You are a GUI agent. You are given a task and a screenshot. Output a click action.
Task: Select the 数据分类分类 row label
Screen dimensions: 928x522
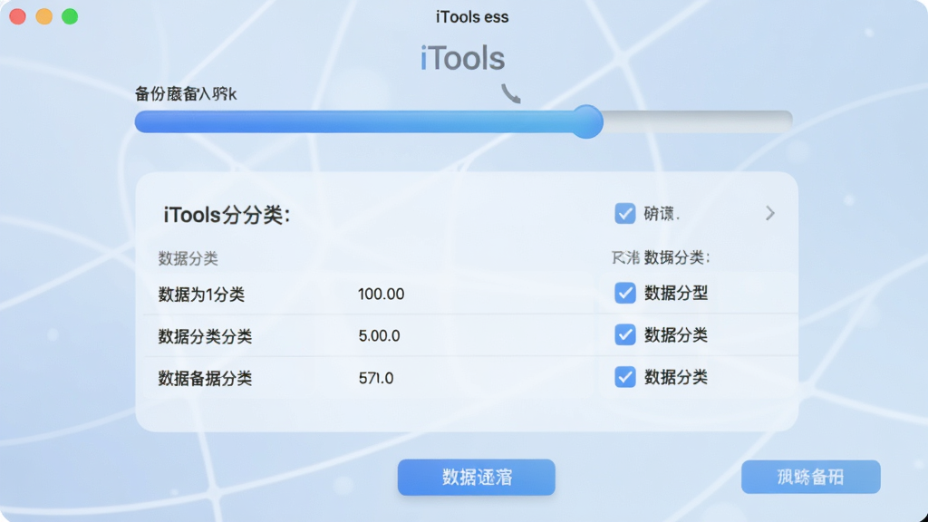point(205,336)
